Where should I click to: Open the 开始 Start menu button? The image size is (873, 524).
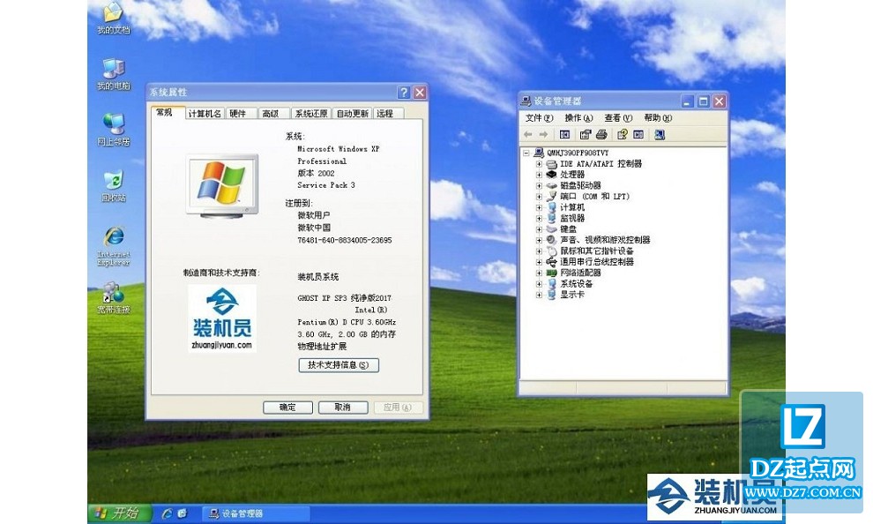(120, 513)
